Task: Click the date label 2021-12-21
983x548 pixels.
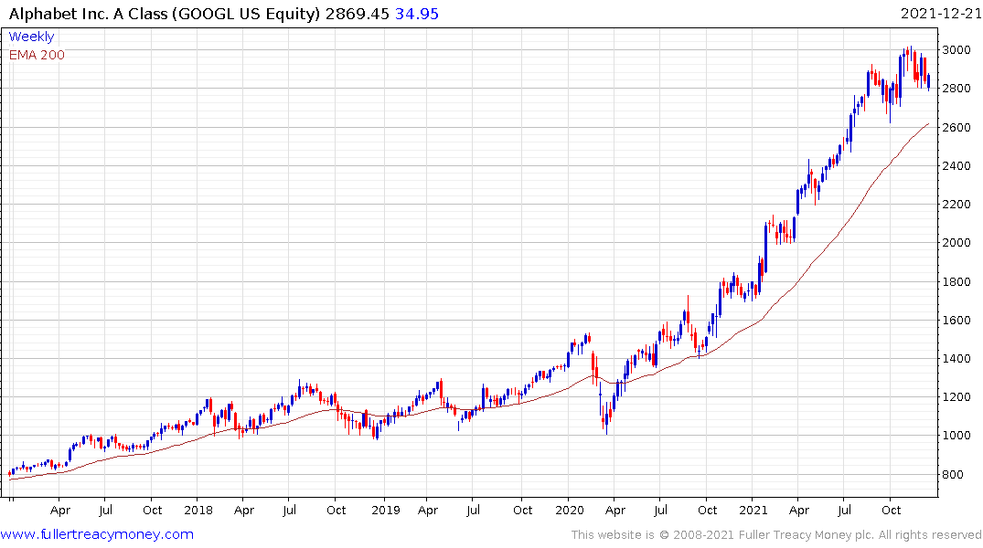Action: click(x=940, y=13)
